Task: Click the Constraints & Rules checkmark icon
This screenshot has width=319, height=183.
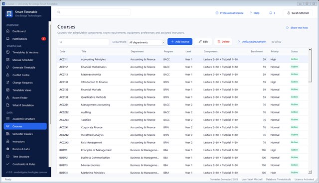Action: [8, 164]
